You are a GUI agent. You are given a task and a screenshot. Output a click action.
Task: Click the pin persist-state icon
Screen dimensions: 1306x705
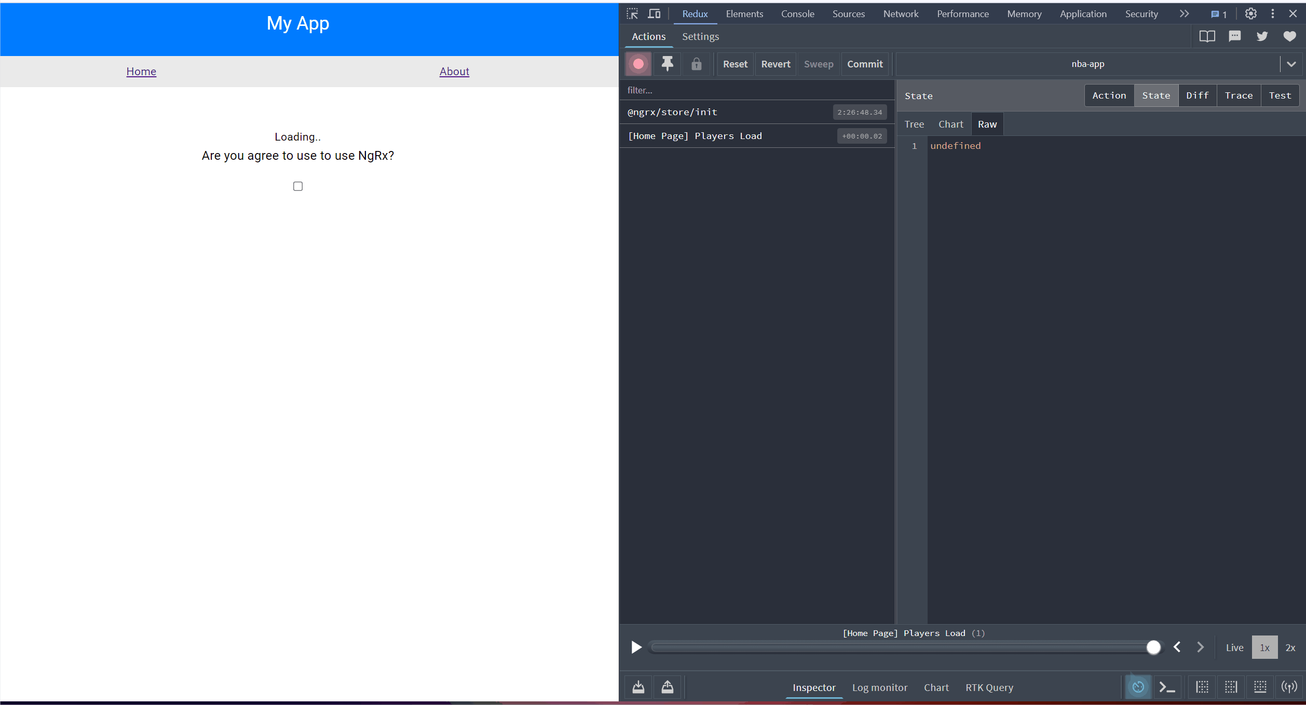tap(667, 64)
